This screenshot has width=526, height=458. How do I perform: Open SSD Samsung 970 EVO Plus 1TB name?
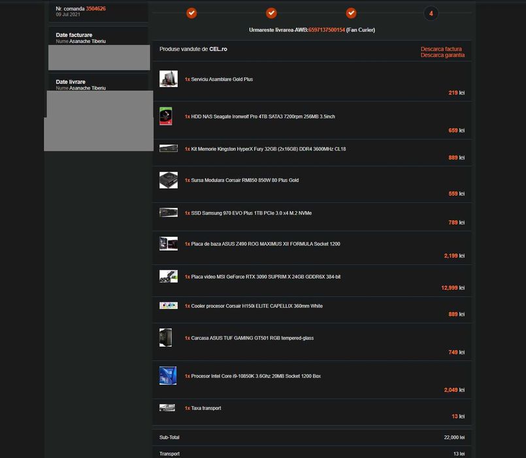tap(252, 213)
